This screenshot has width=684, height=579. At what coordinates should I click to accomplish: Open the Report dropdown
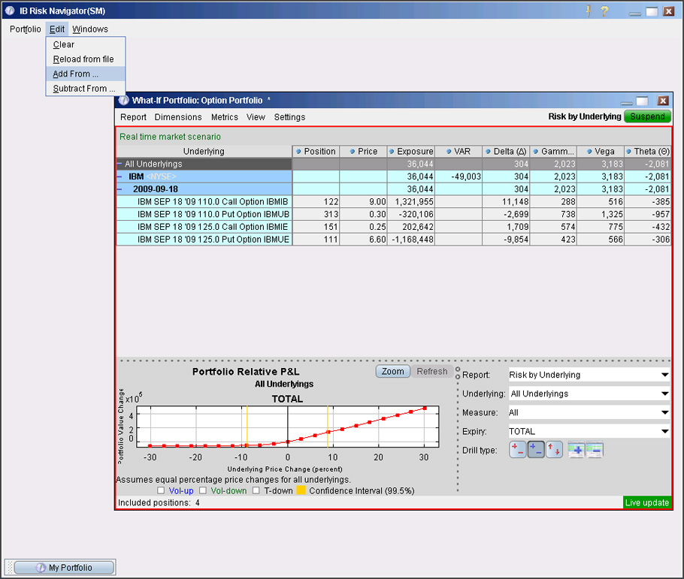coord(589,375)
